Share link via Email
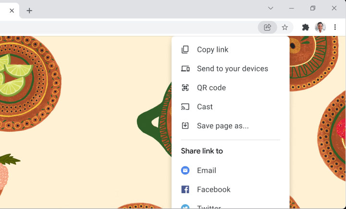346x209 pixels. tap(230, 170)
